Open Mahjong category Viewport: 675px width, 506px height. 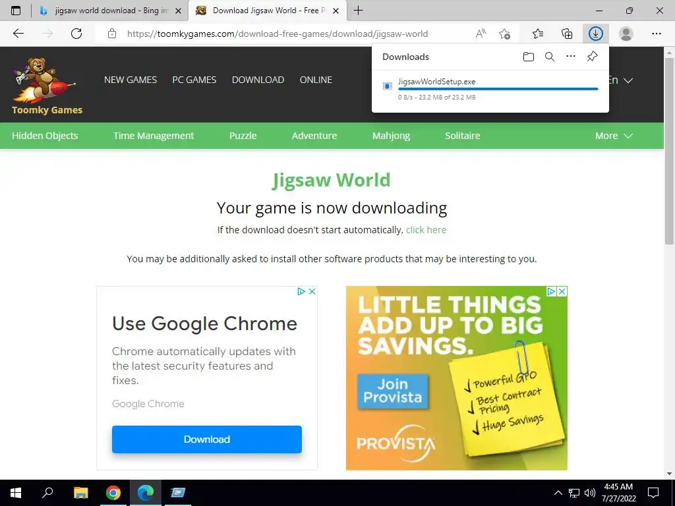click(391, 136)
